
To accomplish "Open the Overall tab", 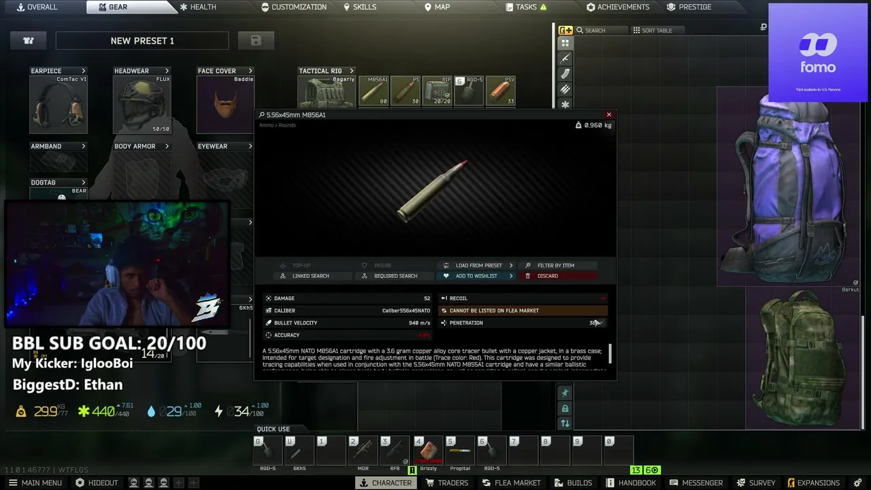I will point(37,7).
